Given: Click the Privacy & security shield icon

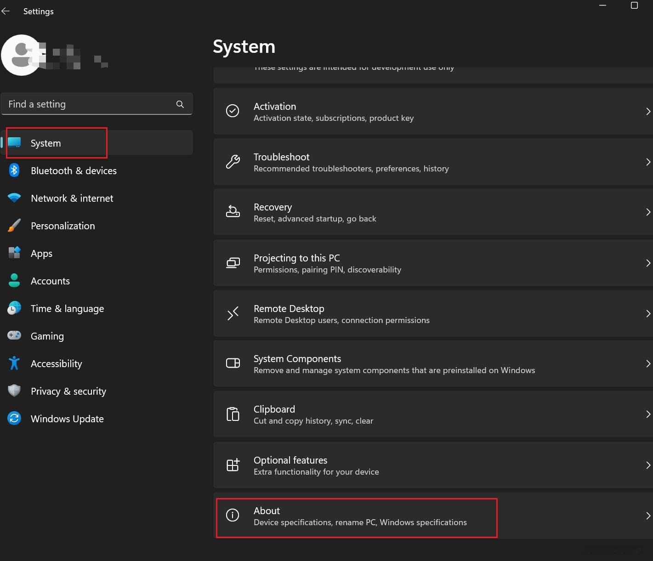Looking at the screenshot, I should point(14,391).
